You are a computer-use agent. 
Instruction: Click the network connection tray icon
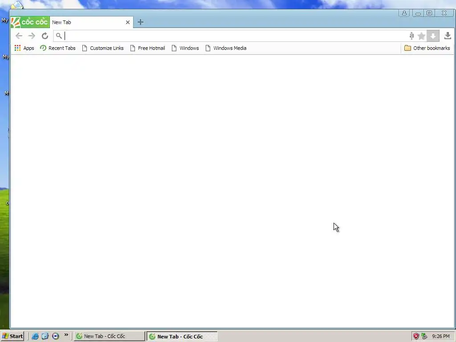point(424,336)
